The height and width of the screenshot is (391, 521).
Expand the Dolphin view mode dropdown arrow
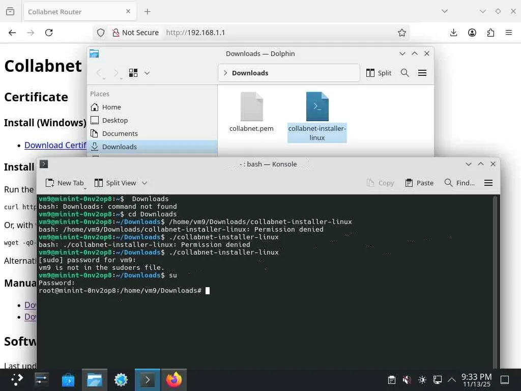(x=147, y=73)
